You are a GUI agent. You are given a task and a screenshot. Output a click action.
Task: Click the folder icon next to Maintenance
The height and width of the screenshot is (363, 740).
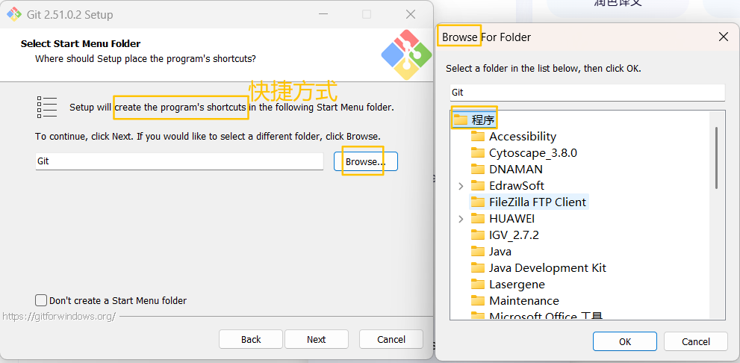pos(478,301)
